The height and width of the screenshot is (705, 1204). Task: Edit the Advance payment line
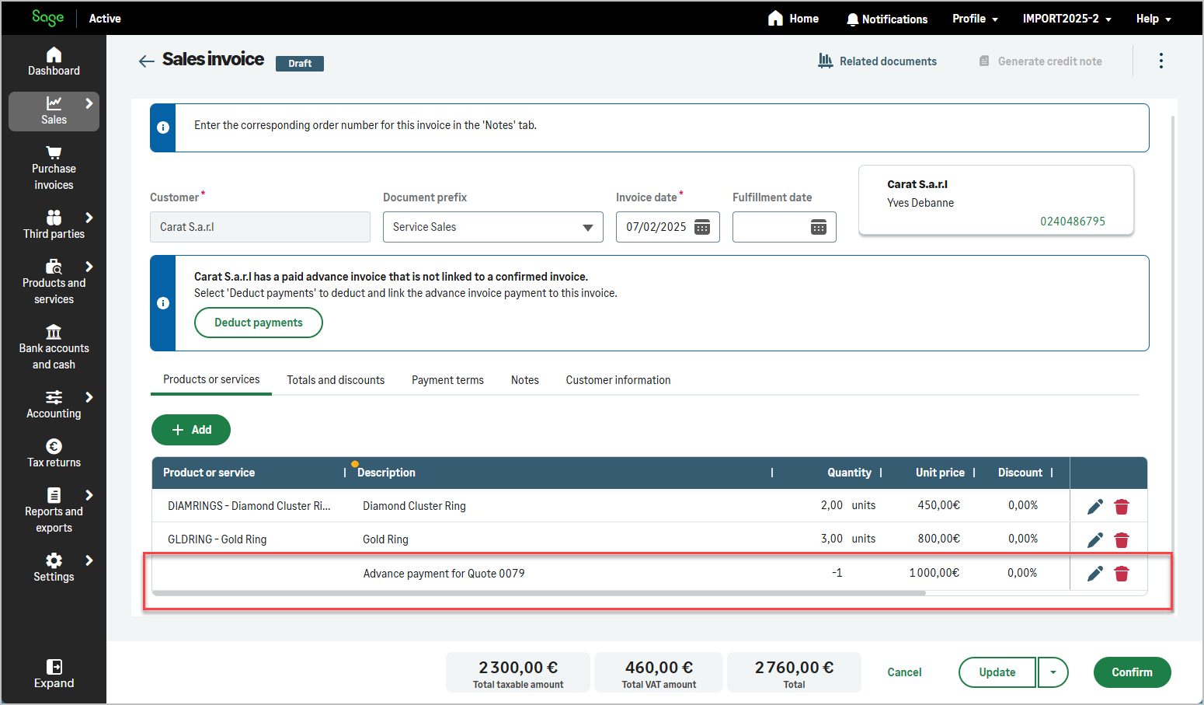pos(1095,574)
